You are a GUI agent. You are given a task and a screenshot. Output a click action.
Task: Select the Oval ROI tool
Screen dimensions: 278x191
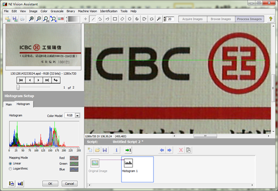coord(129,19)
